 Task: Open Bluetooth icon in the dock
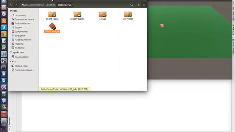(x=4, y=74)
